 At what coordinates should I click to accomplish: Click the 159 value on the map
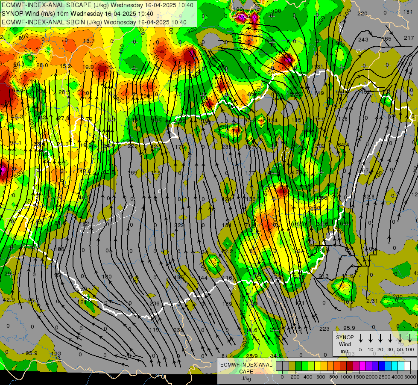(227, 304)
